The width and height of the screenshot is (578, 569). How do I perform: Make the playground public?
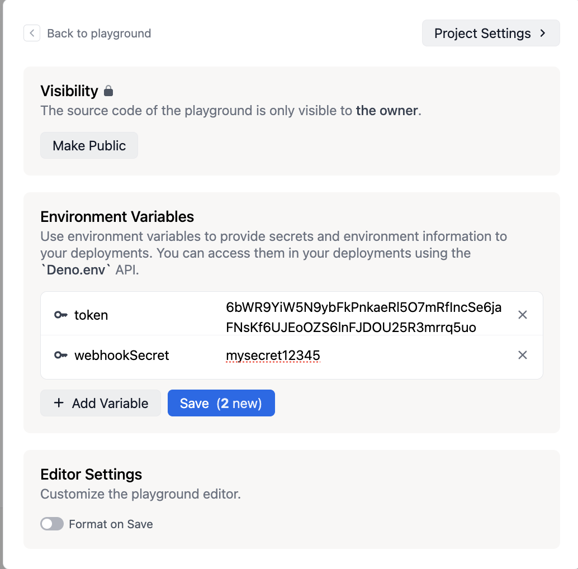pyautogui.click(x=89, y=146)
